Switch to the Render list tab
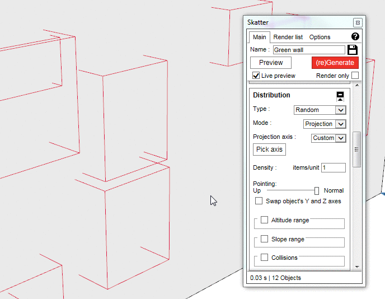 point(288,37)
